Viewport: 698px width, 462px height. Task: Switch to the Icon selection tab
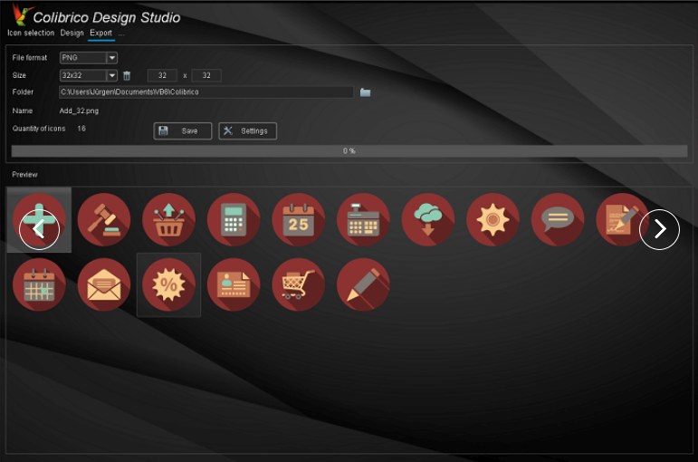pyautogui.click(x=31, y=34)
